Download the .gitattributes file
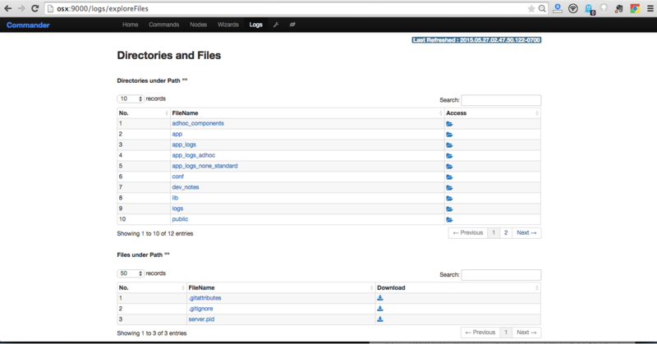Image resolution: width=657 pixels, height=344 pixels. pos(380,298)
